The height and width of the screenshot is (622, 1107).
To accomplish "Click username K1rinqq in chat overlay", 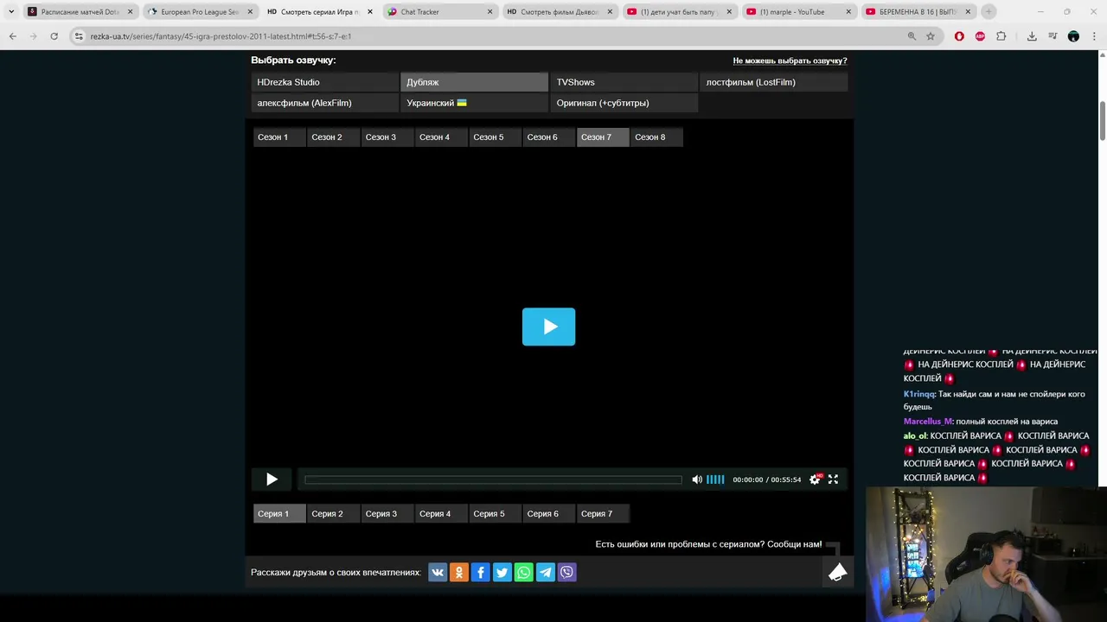I will 919,394.
